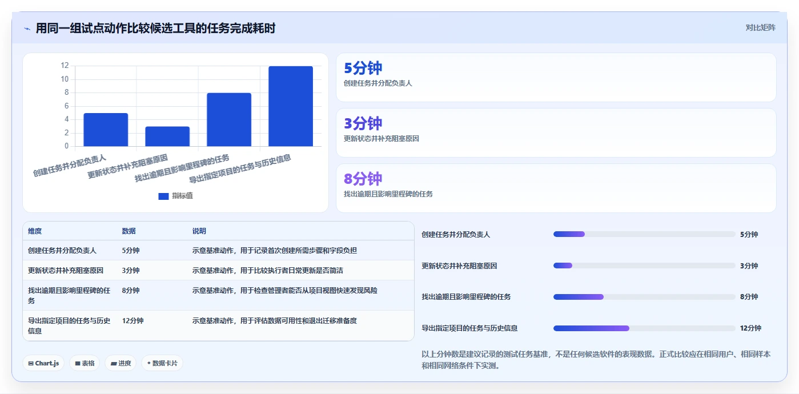
Task: Click the 数据 table column header
Action: (129, 231)
